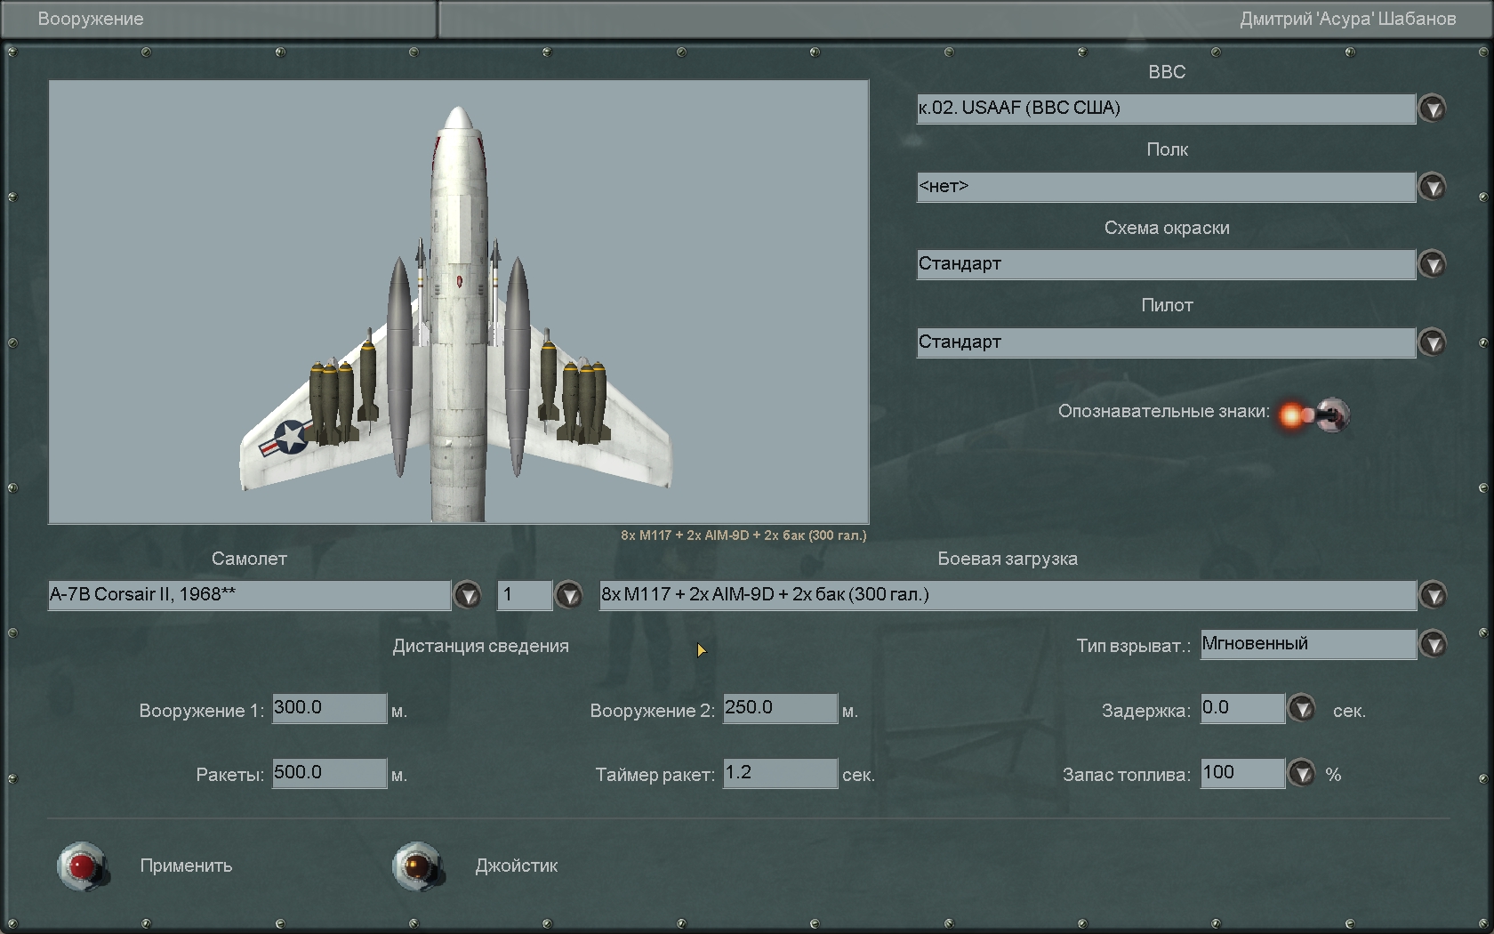Expand the Пилот dropdown arrow
The width and height of the screenshot is (1494, 934).
(1432, 342)
